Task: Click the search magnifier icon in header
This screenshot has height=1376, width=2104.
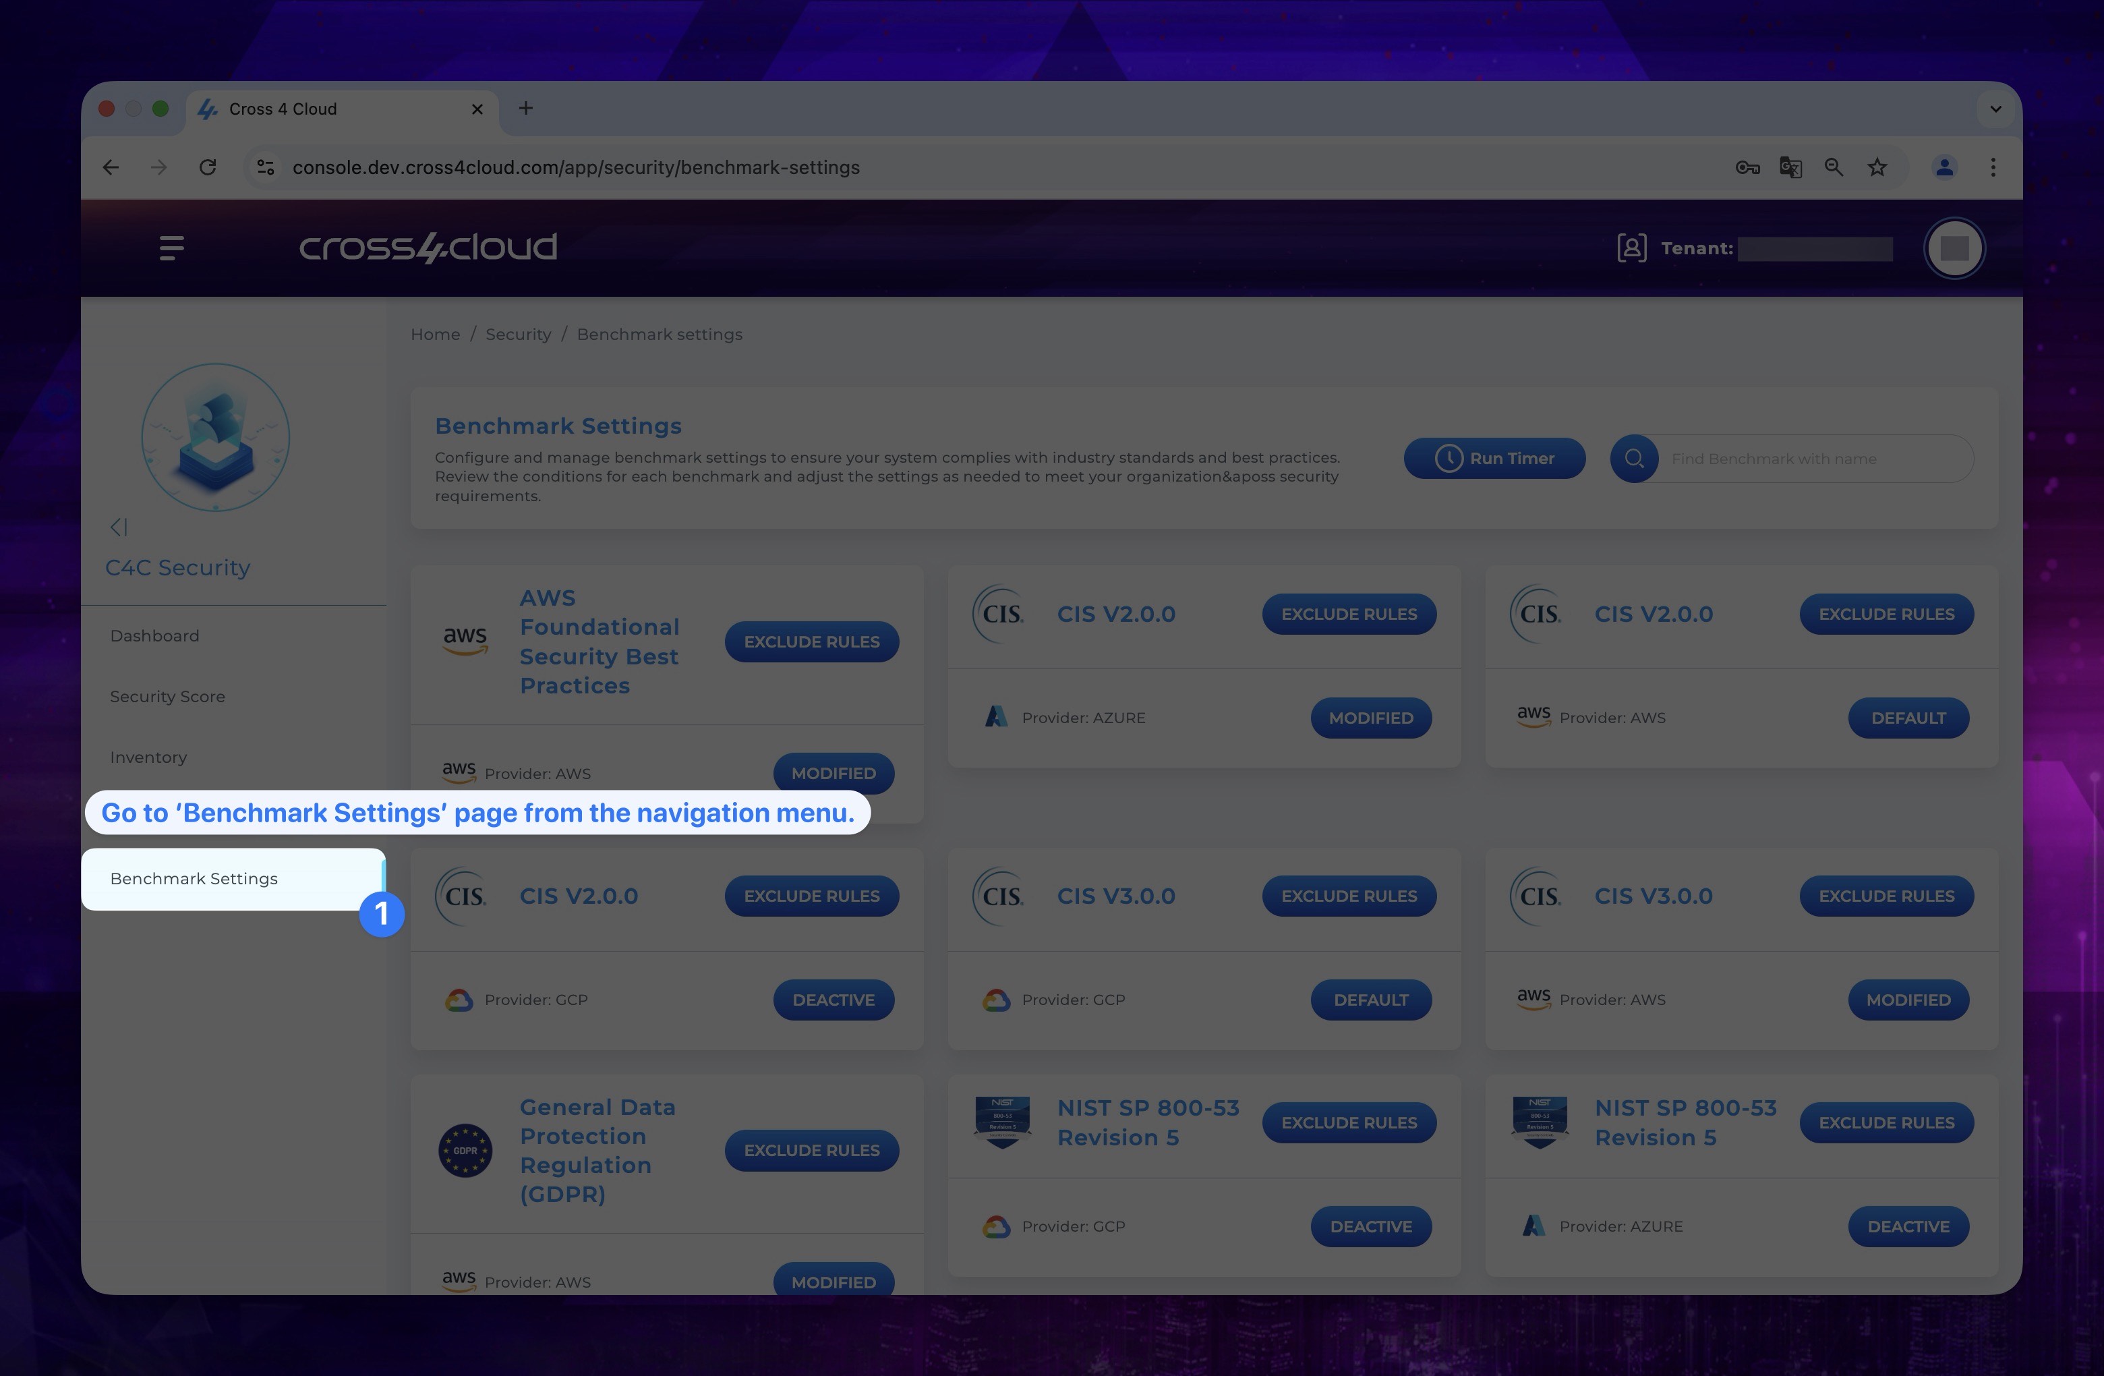Action: point(1633,457)
